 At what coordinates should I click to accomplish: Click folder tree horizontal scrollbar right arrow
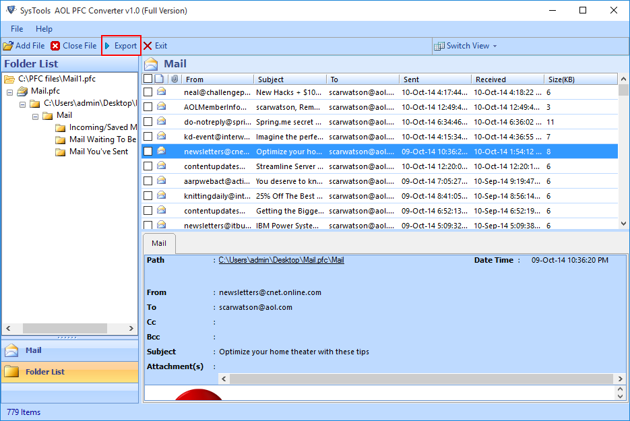pyautogui.click(x=131, y=328)
